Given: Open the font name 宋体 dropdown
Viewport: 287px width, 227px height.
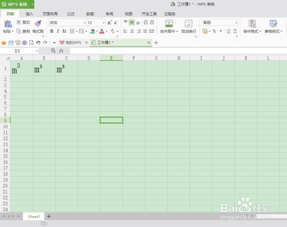Looking at the screenshot, I should click(x=84, y=23).
